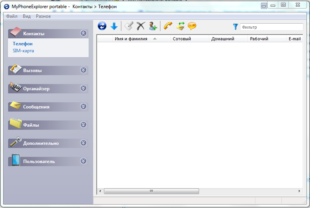
Task: Click the edit contact icon
Action: (x=129, y=26)
